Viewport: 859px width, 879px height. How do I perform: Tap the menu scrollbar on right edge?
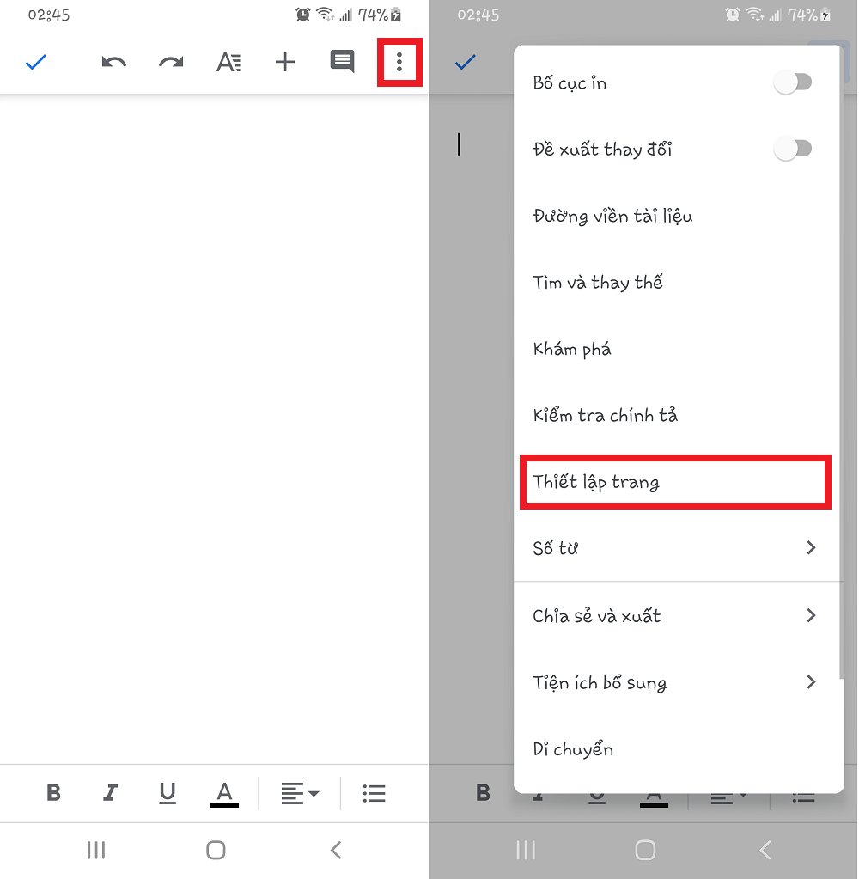point(842,364)
